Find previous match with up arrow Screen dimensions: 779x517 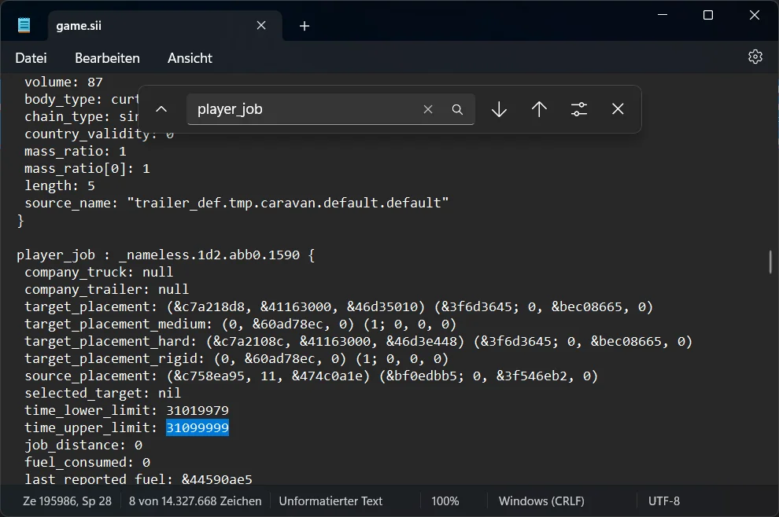coord(539,109)
